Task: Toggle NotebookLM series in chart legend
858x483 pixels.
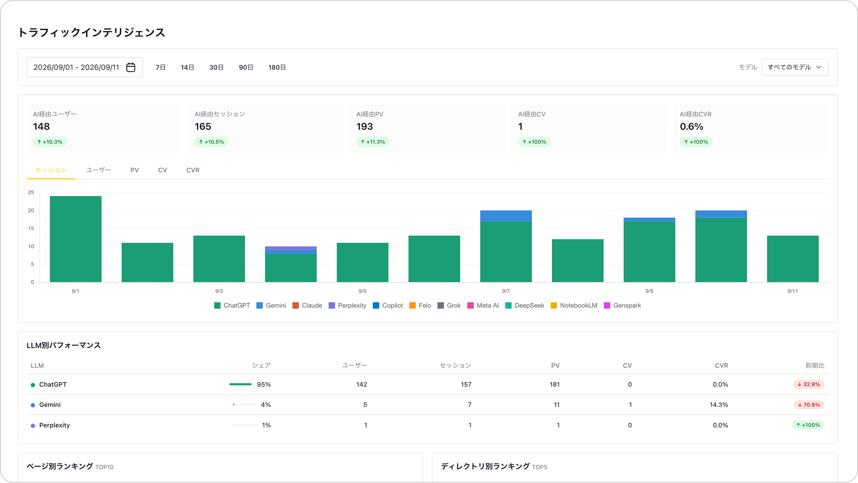Action: (574, 305)
